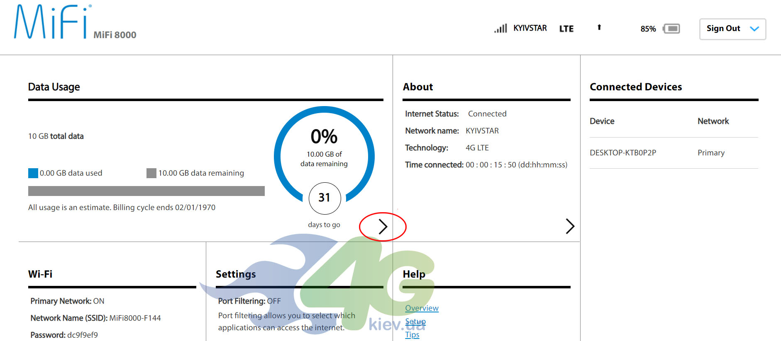Click the 0% circular data gauge
The image size is (781, 341).
tap(324, 155)
